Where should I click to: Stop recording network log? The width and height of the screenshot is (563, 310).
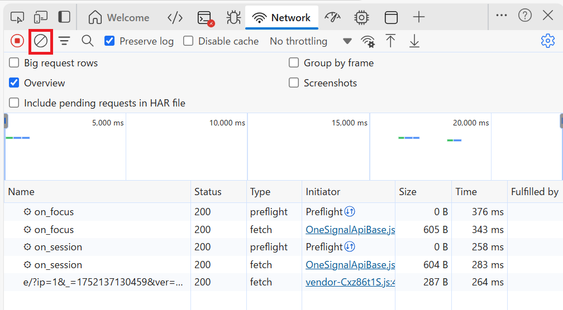click(x=17, y=41)
